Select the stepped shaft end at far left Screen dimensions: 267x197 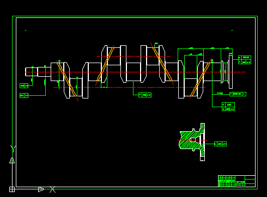[38, 72]
